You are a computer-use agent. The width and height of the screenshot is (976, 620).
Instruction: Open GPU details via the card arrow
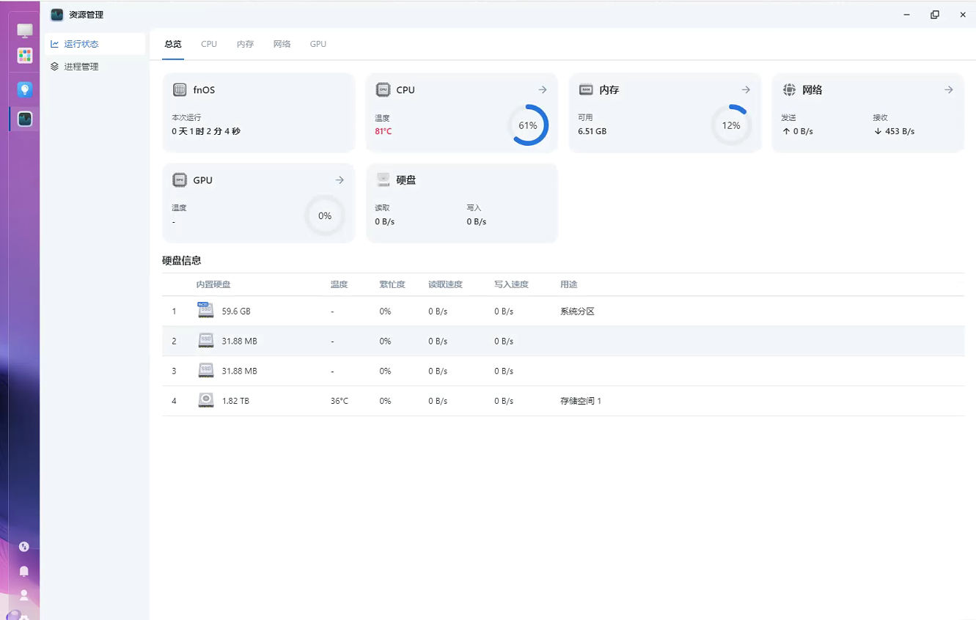click(x=340, y=180)
